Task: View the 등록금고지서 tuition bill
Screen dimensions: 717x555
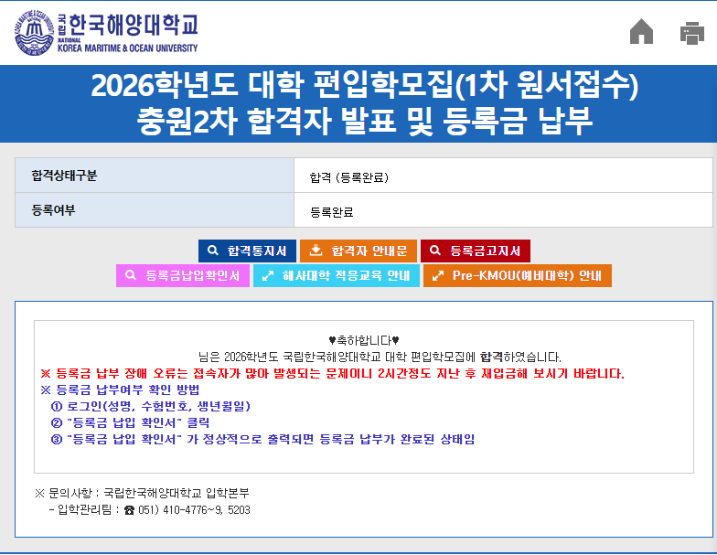Action: (476, 251)
